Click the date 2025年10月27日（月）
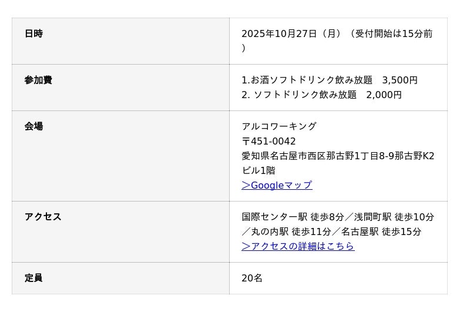 coord(291,34)
